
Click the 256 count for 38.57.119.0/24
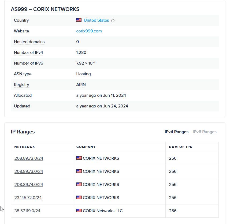click(x=173, y=211)
